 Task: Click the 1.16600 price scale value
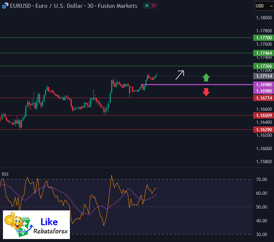point(264,109)
